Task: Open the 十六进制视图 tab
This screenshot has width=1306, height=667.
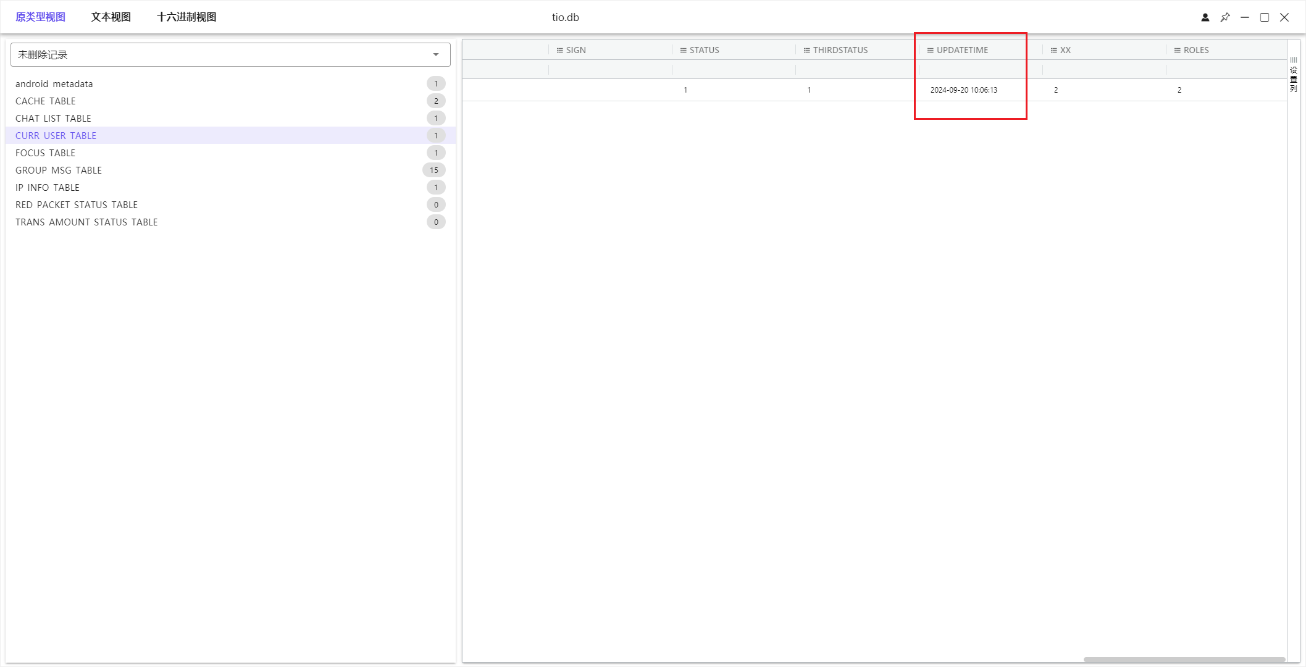Action: click(186, 17)
